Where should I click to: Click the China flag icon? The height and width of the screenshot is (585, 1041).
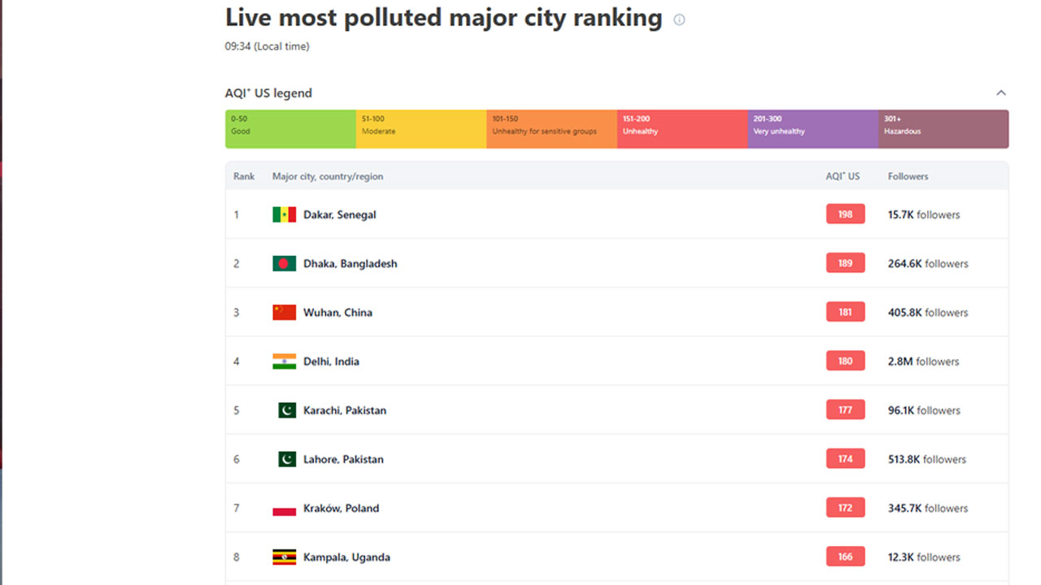[284, 312]
